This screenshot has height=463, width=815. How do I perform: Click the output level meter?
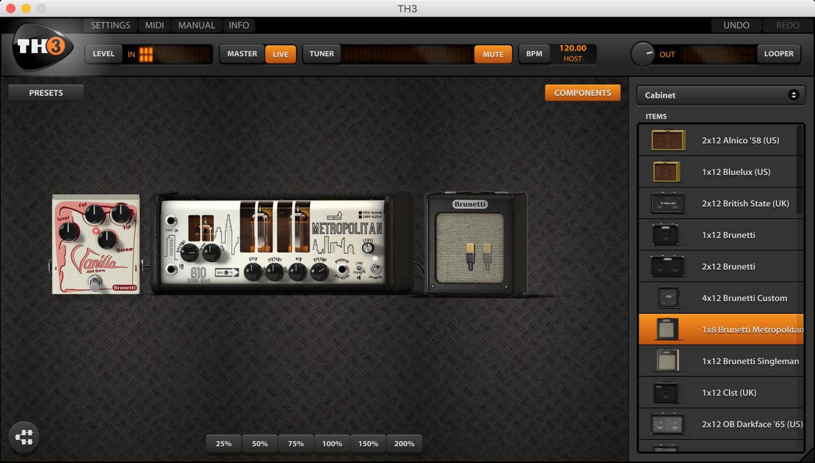click(717, 54)
